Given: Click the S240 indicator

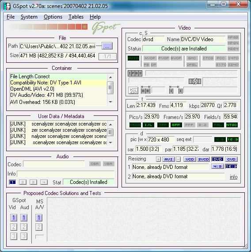Looking at the screenshot, I should click(x=233, y=65).
